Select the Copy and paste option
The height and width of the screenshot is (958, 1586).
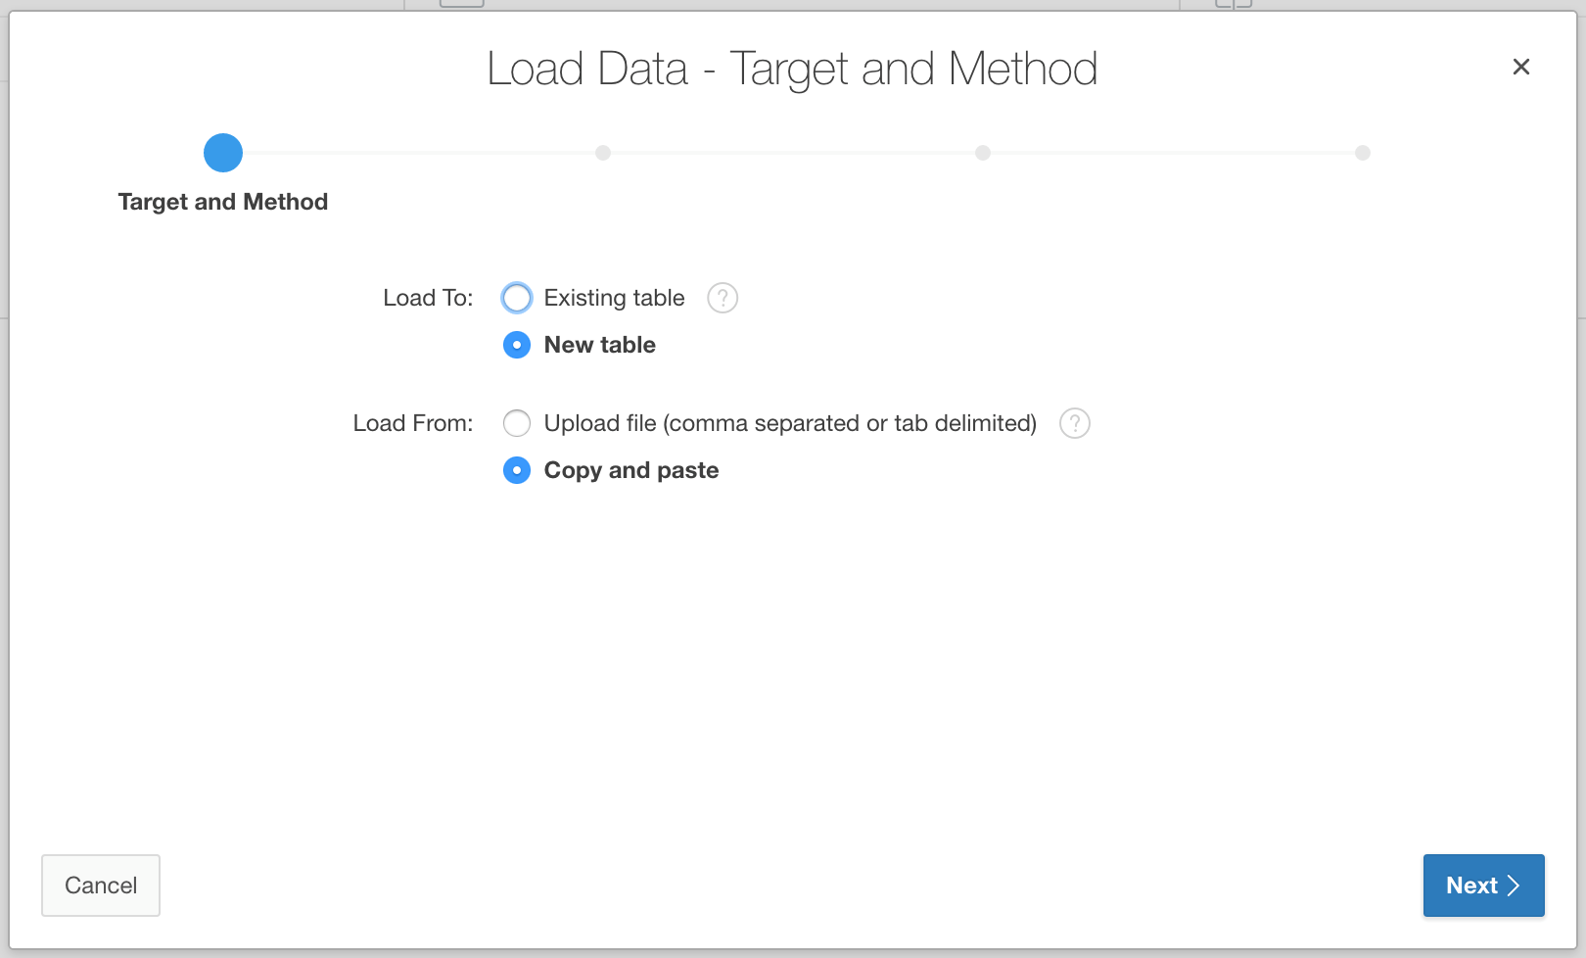click(517, 470)
